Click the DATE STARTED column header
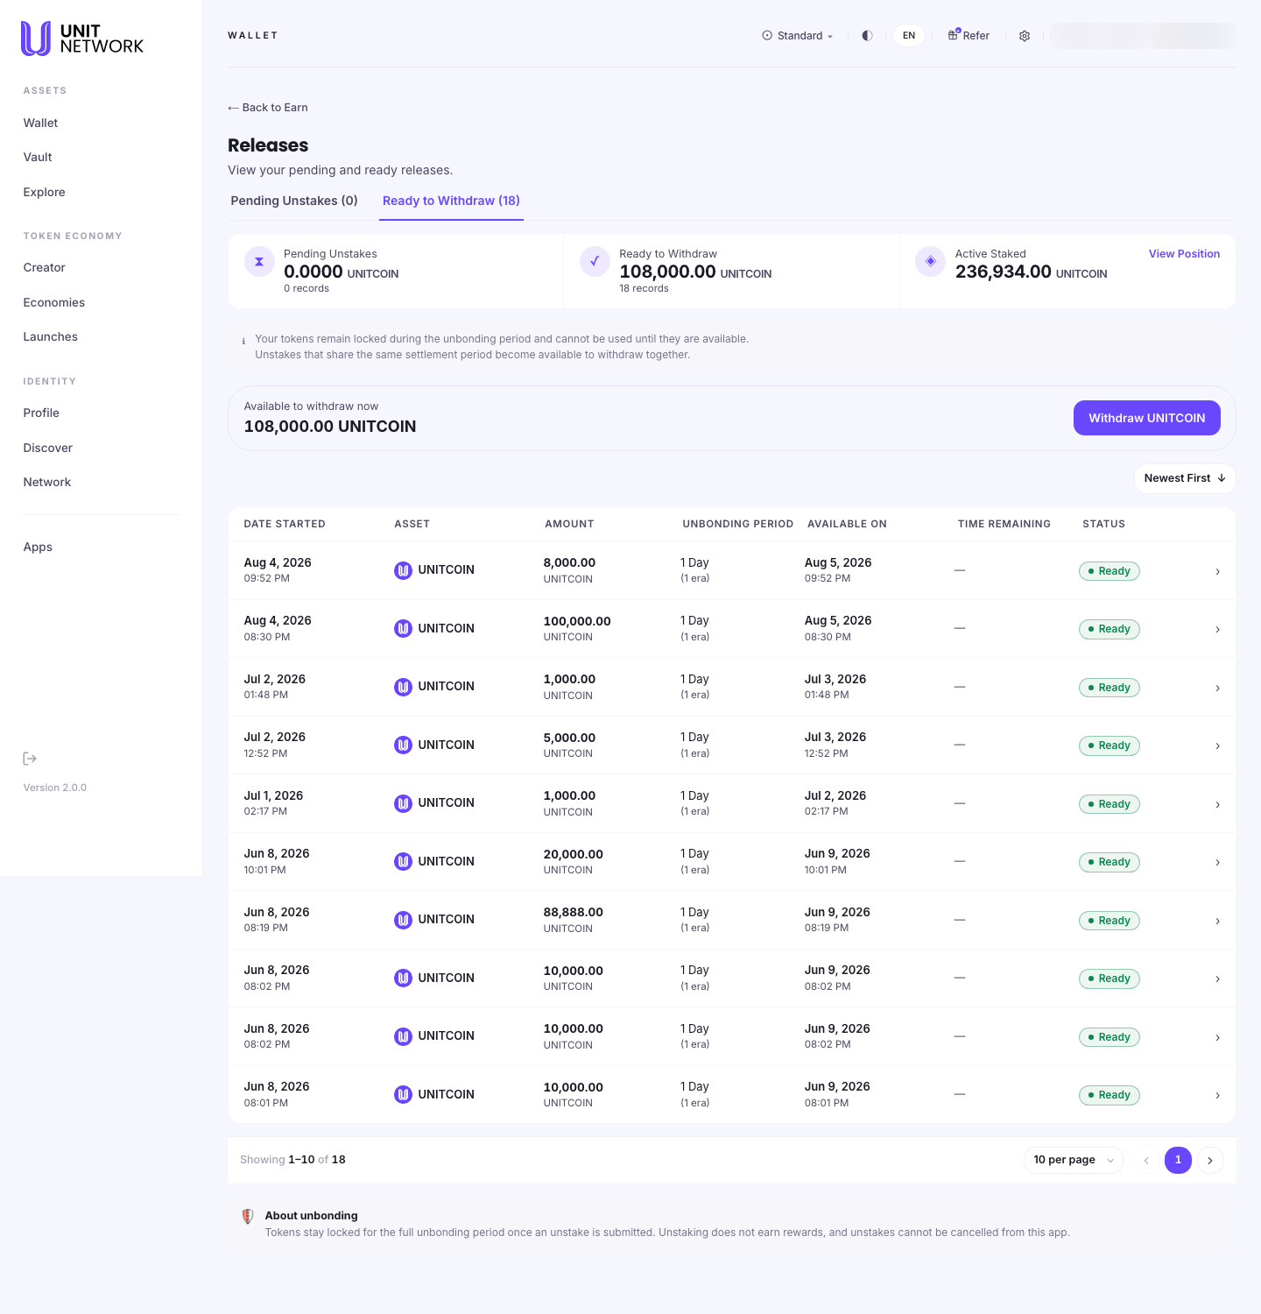This screenshot has width=1261, height=1314. coord(285,524)
